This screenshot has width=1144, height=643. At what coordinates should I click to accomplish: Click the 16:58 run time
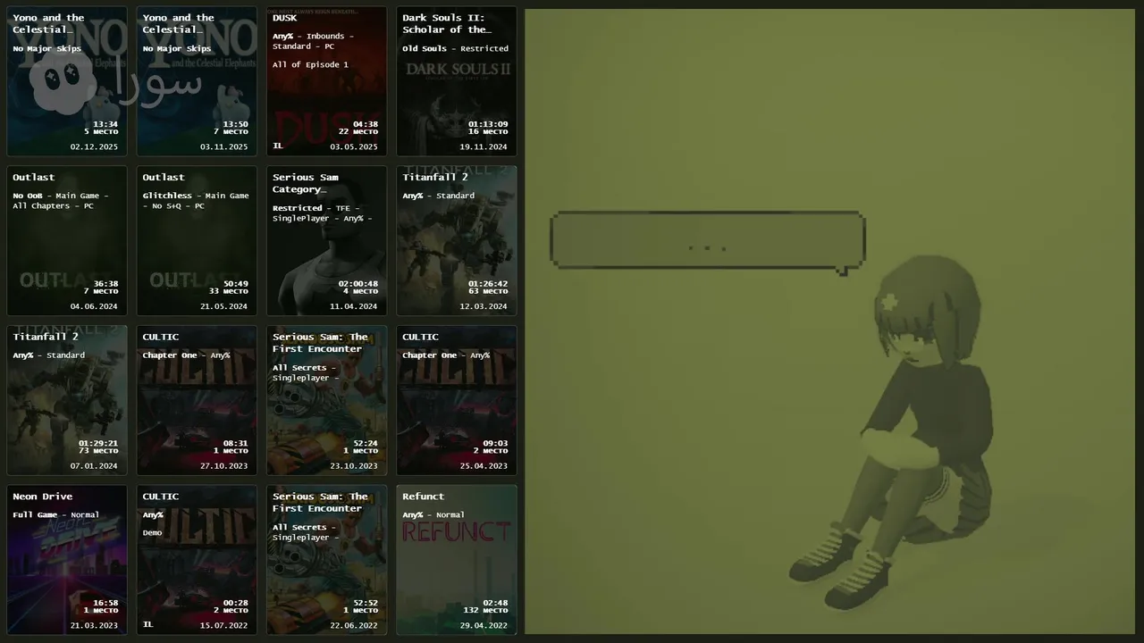point(105,603)
